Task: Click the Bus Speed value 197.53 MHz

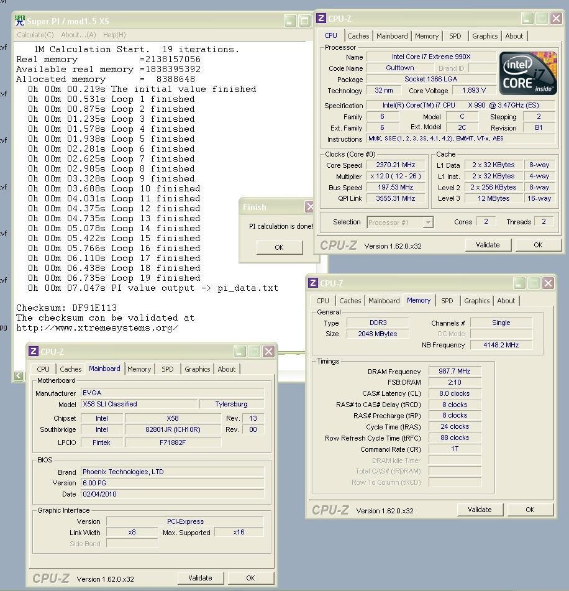Action: (x=396, y=187)
